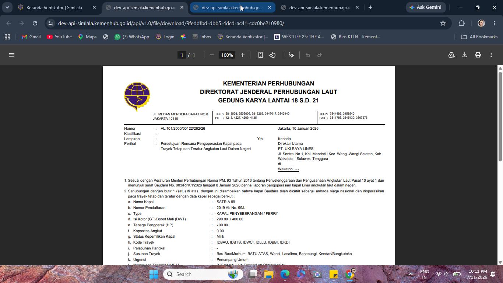Click the fit to page icon

tap(261, 55)
